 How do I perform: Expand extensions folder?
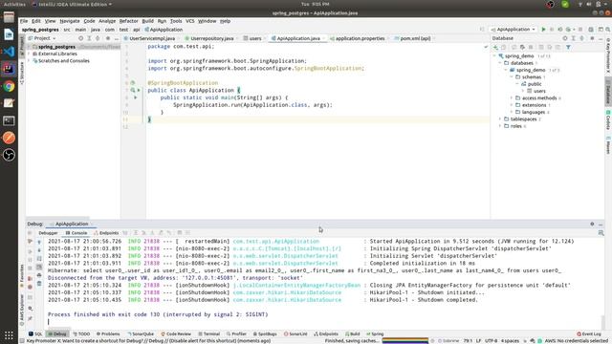(x=512, y=105)
